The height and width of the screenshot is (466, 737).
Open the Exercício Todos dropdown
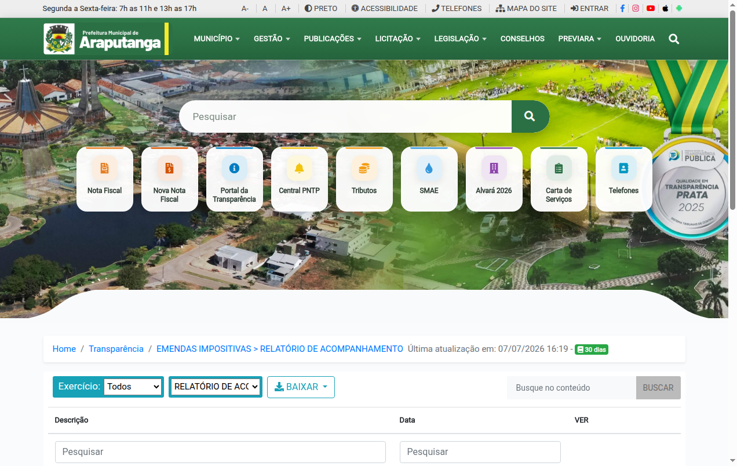[x=133, y=387]
